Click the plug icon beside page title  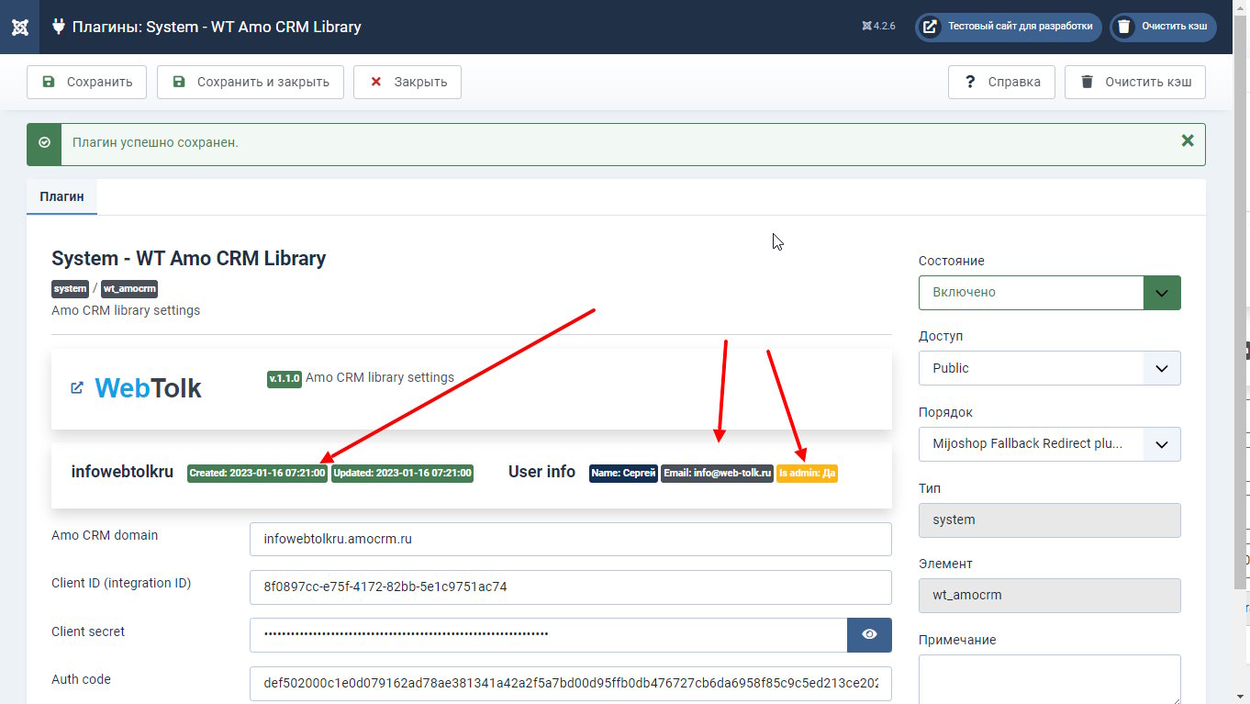click(x=59, y=27)
